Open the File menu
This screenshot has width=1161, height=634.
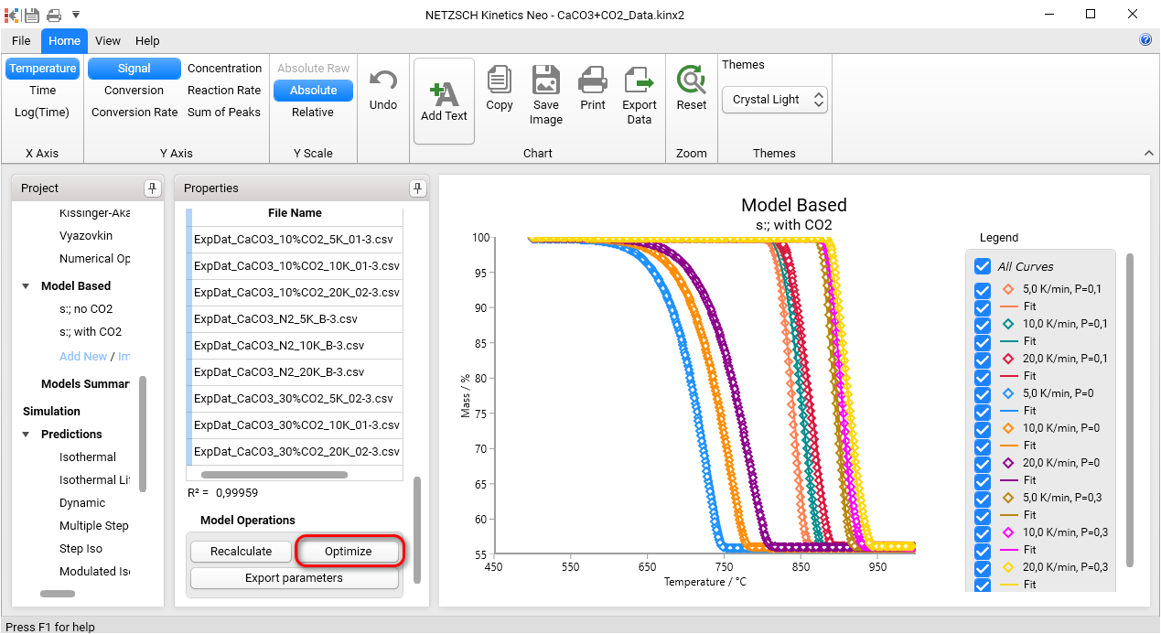point(20,40)
